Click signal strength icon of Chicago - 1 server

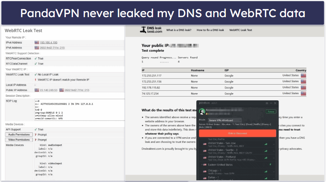point(266,171)
